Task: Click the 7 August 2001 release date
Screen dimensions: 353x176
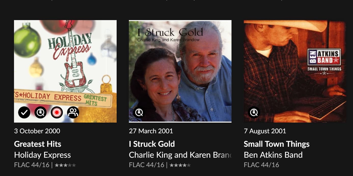Action: pyautogui.click(x=265, y=131)
